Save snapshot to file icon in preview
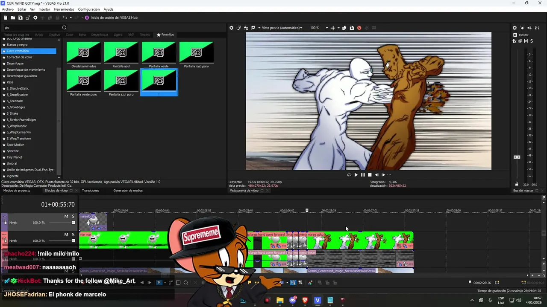 pyautogui.click(x=352, y=28)
